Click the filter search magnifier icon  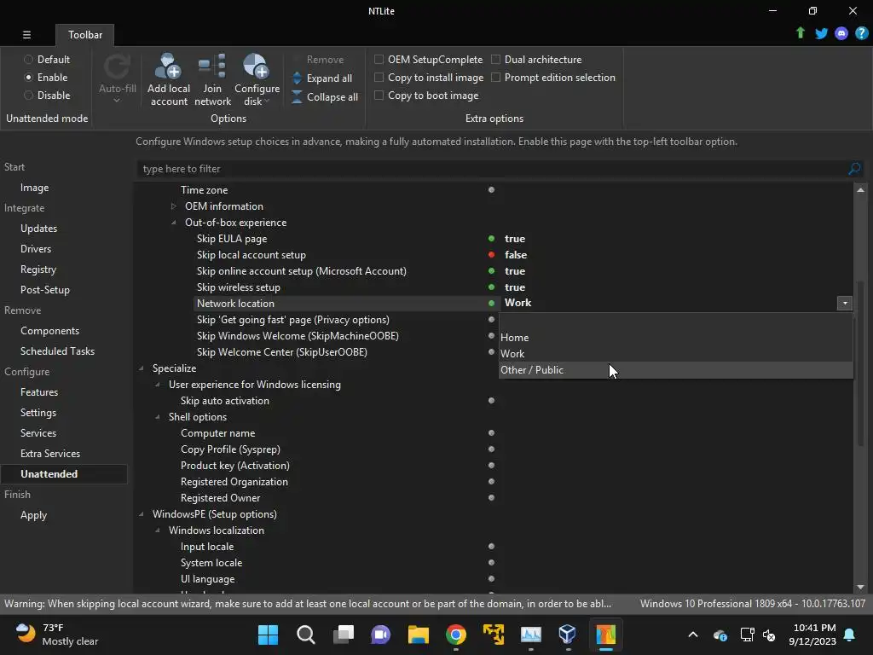(x=854, y=168)
